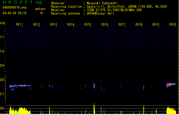179x114 pixels.
Task: Click the meteor count value 18
Action: [x=41, y=13]
